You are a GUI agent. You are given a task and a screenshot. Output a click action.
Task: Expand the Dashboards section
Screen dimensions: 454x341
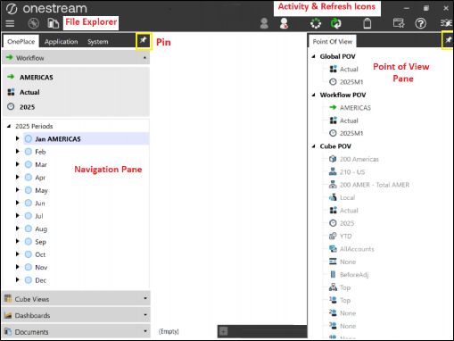[76, 315]
